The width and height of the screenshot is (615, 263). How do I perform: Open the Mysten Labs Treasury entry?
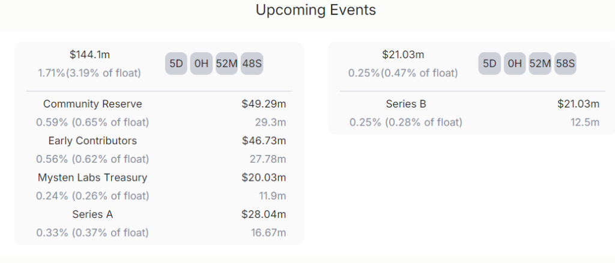pyautogui.click(x=92, y=177)
